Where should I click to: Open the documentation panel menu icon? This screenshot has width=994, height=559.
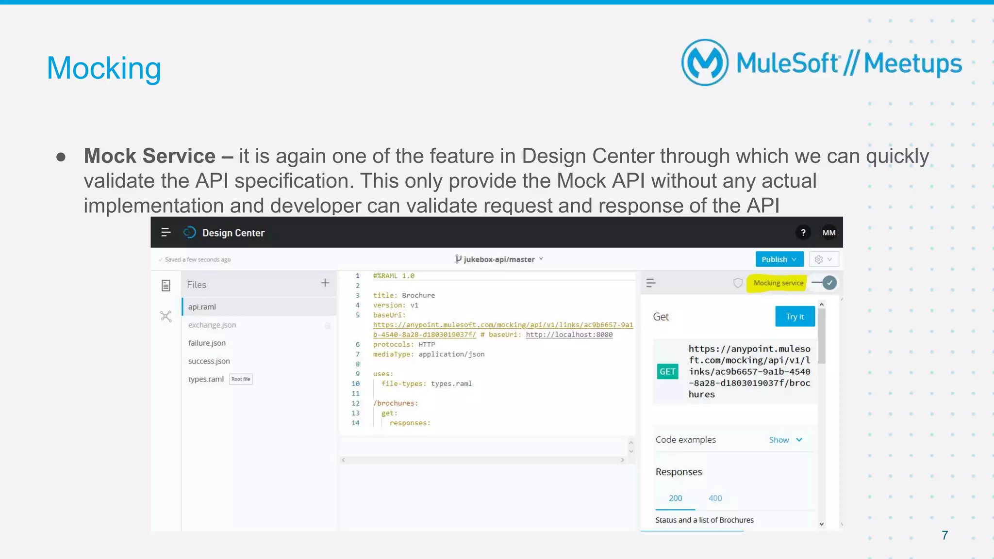pyautogui.click(x=651, y=283)
